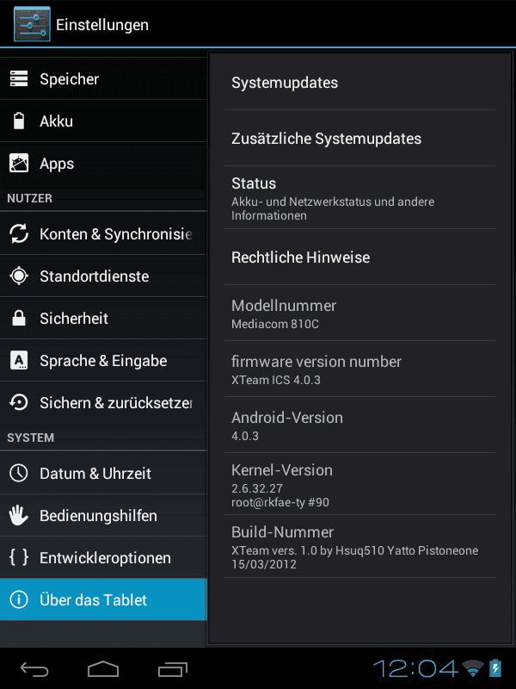516x689 pixels.
Task: Tap the Standortdienste location icon
Action: coord(19,276)
